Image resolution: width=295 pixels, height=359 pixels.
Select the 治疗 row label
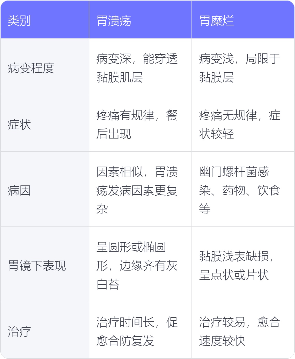[19, 332]
